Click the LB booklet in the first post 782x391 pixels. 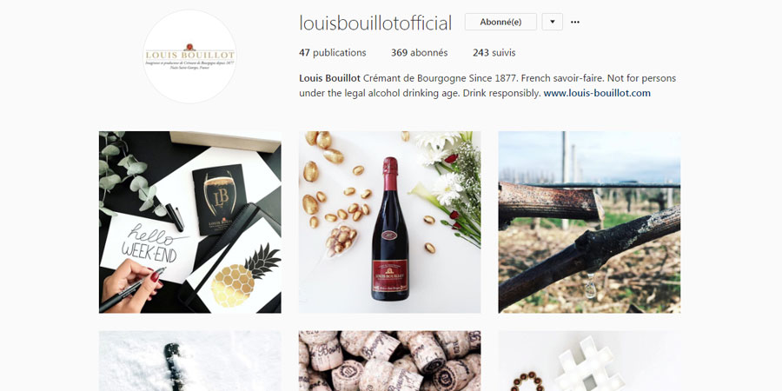pos(220,200)
